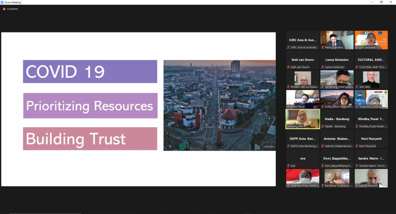Click muted mic icon next to Lanna Simbolon label
The width and height of the screenshot is (396, 214).
(322, 67)
